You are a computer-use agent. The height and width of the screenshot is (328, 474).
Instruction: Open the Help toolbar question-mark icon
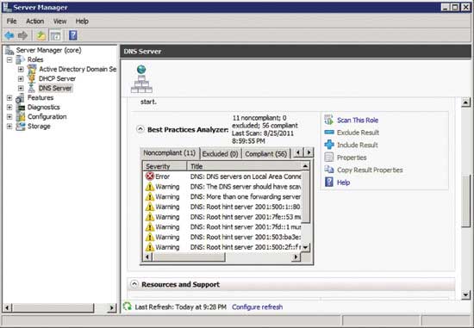tap(73, 35)
